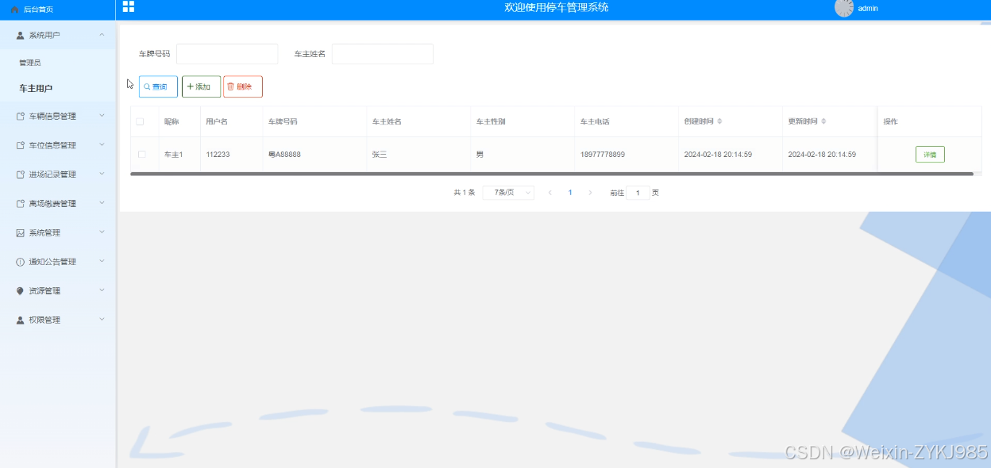Expand 权限管理 chevron

[x=102, y=320]
